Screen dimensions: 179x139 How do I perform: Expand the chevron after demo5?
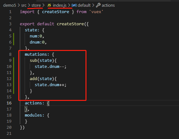(19, 5)
